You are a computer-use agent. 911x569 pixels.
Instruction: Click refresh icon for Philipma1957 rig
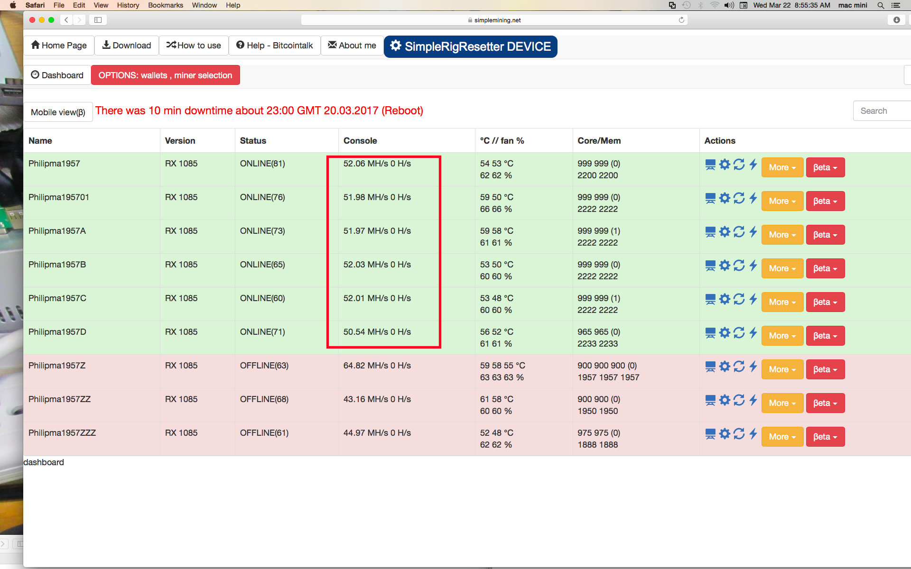[x=739, y=165]
